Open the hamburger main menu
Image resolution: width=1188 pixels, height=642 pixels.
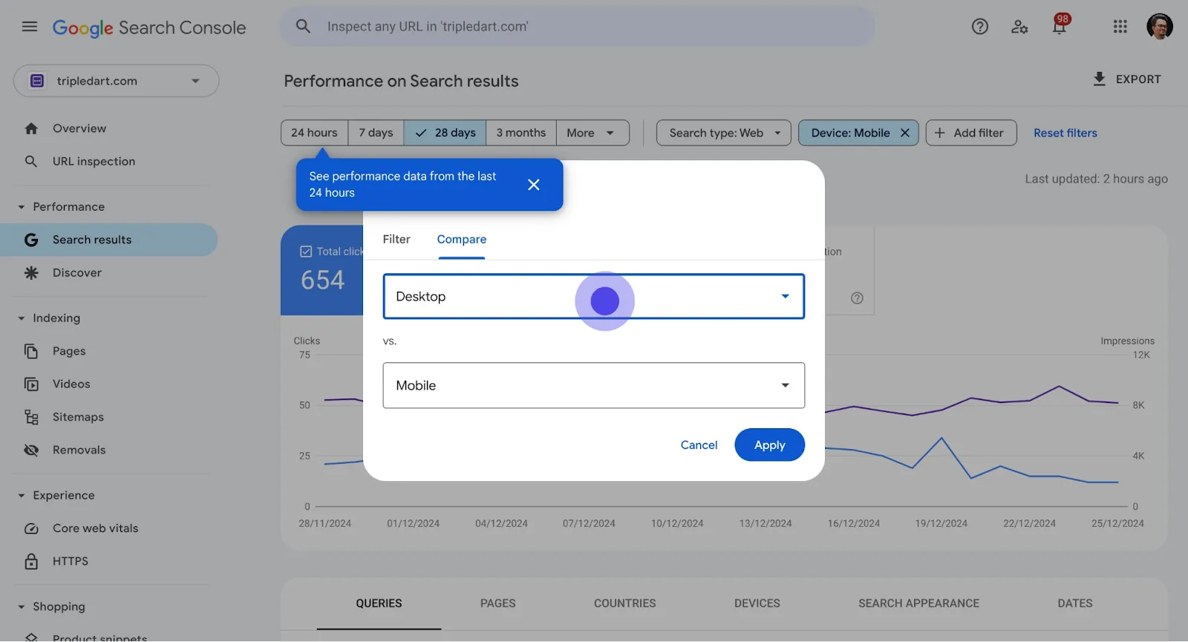[x=30, y=27]
